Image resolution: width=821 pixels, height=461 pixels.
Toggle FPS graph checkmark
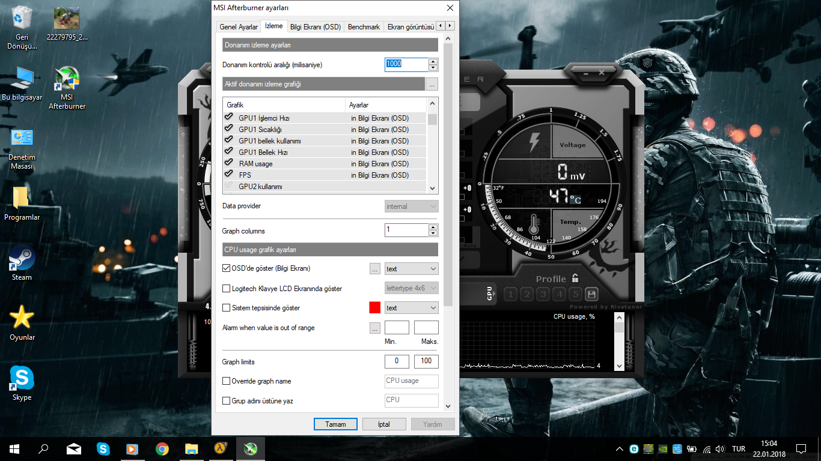(228, 175)
